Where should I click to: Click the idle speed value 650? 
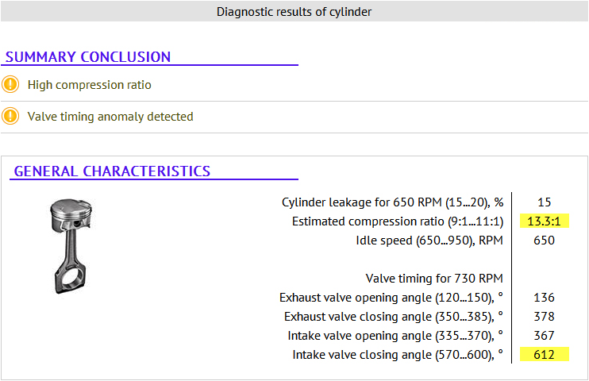tap(545, 240)
